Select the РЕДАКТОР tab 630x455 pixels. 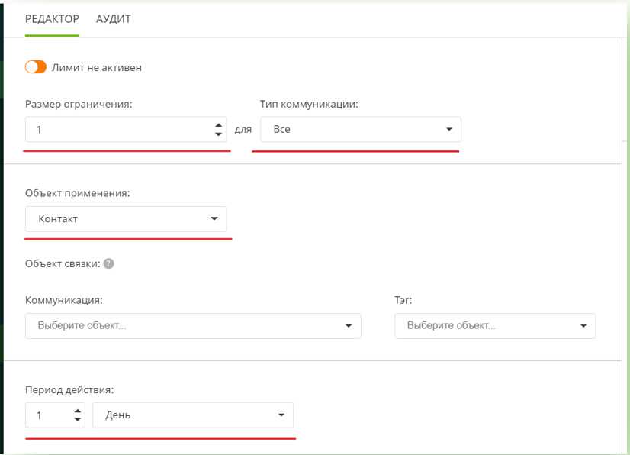coord(52,19)
